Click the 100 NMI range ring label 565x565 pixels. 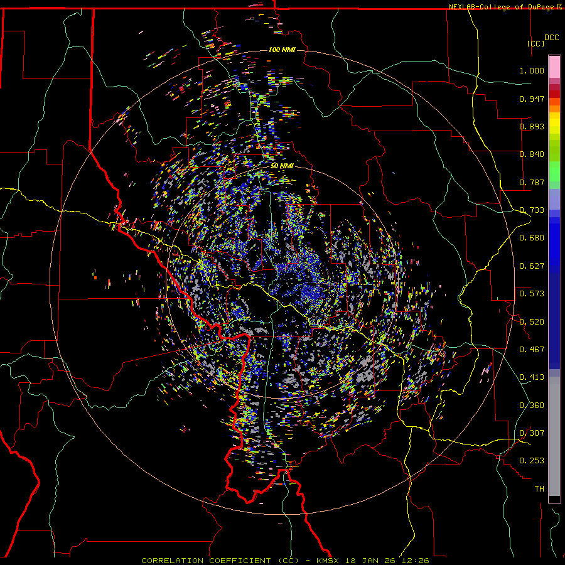282,50
